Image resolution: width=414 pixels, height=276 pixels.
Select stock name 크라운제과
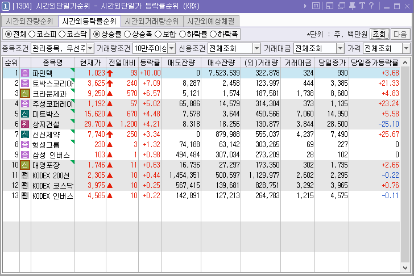coord(49,94)
